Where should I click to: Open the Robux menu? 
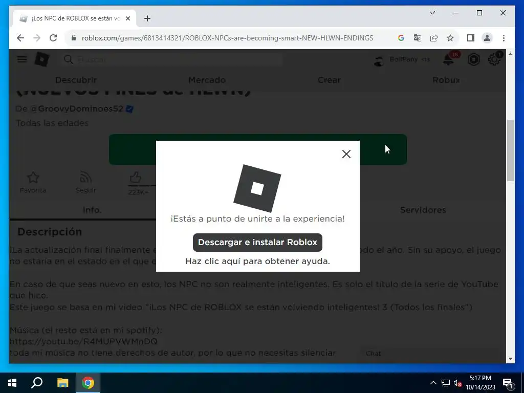coord(446,80)
